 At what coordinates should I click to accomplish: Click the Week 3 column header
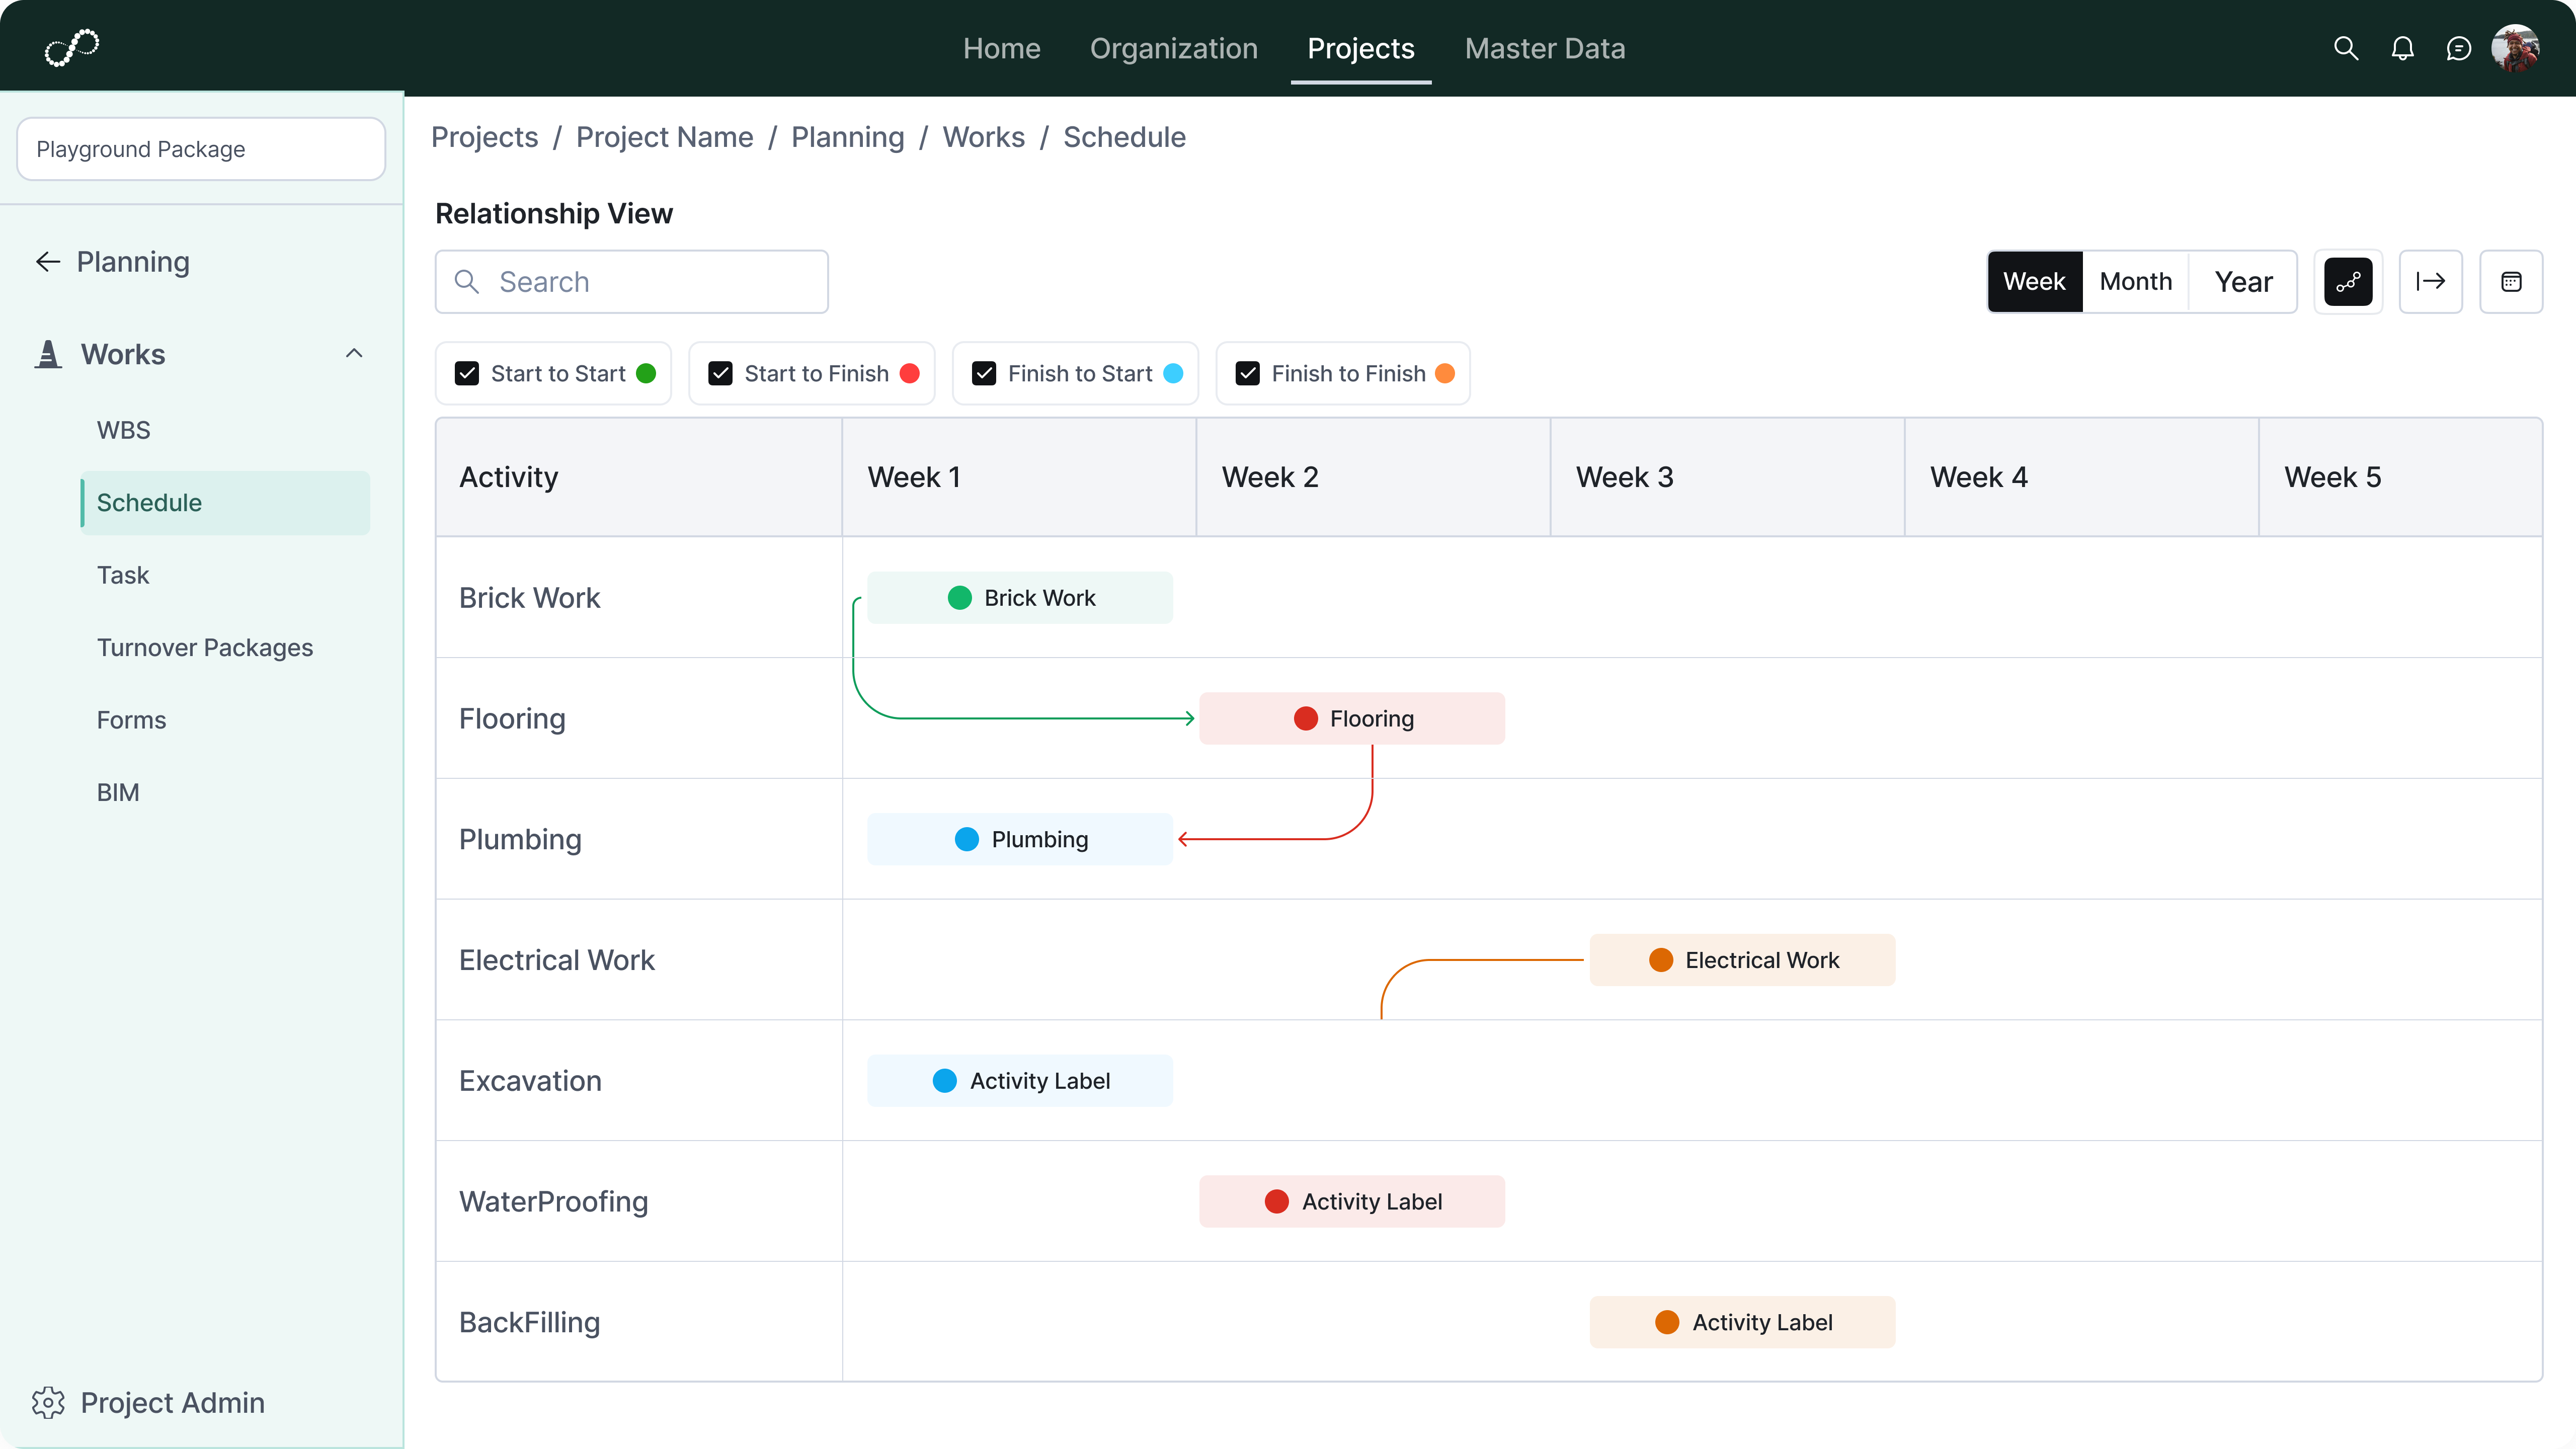pos(1727,477)
